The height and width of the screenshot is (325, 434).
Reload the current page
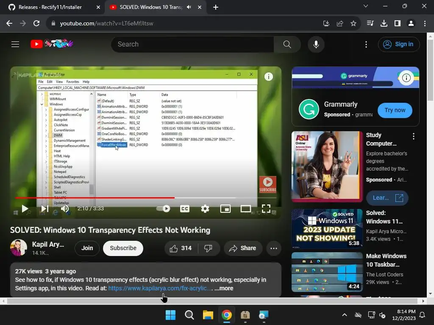click(36, 24)
